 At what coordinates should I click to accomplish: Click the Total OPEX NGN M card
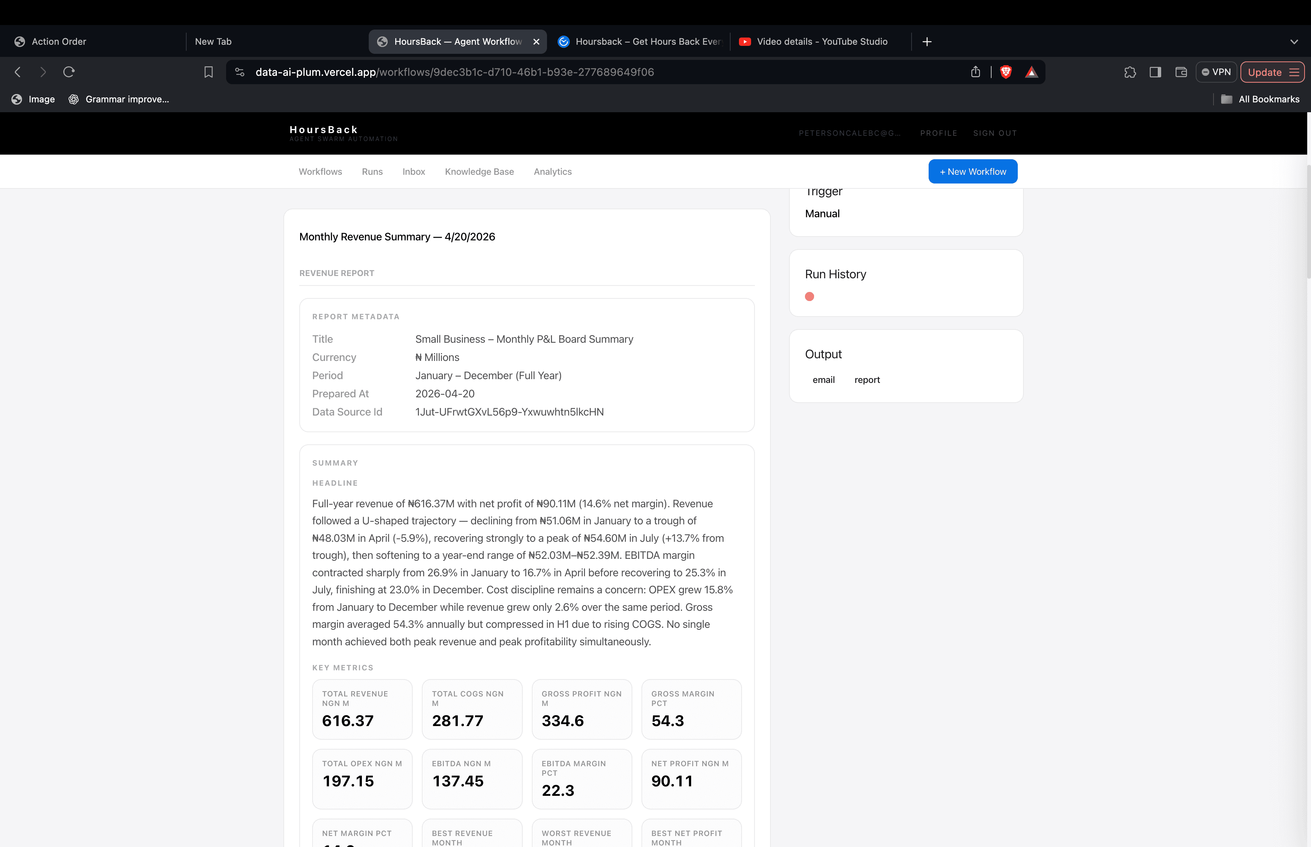click(362, 780)
